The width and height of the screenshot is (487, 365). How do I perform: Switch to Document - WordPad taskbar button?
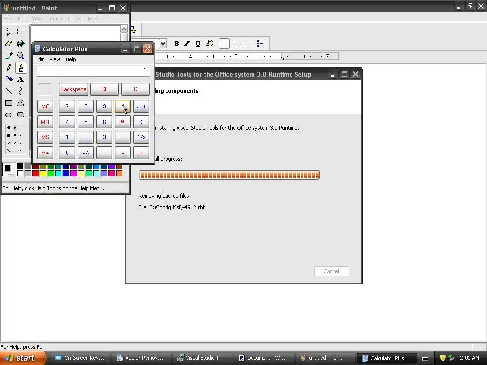coord(263,358)
